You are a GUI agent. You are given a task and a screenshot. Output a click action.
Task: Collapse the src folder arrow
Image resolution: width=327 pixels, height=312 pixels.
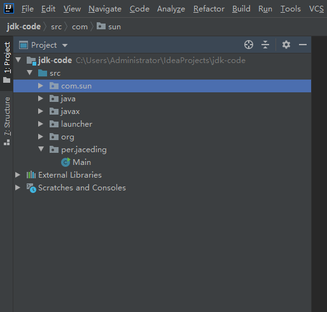pyautogui.click(x=30, y=73)
